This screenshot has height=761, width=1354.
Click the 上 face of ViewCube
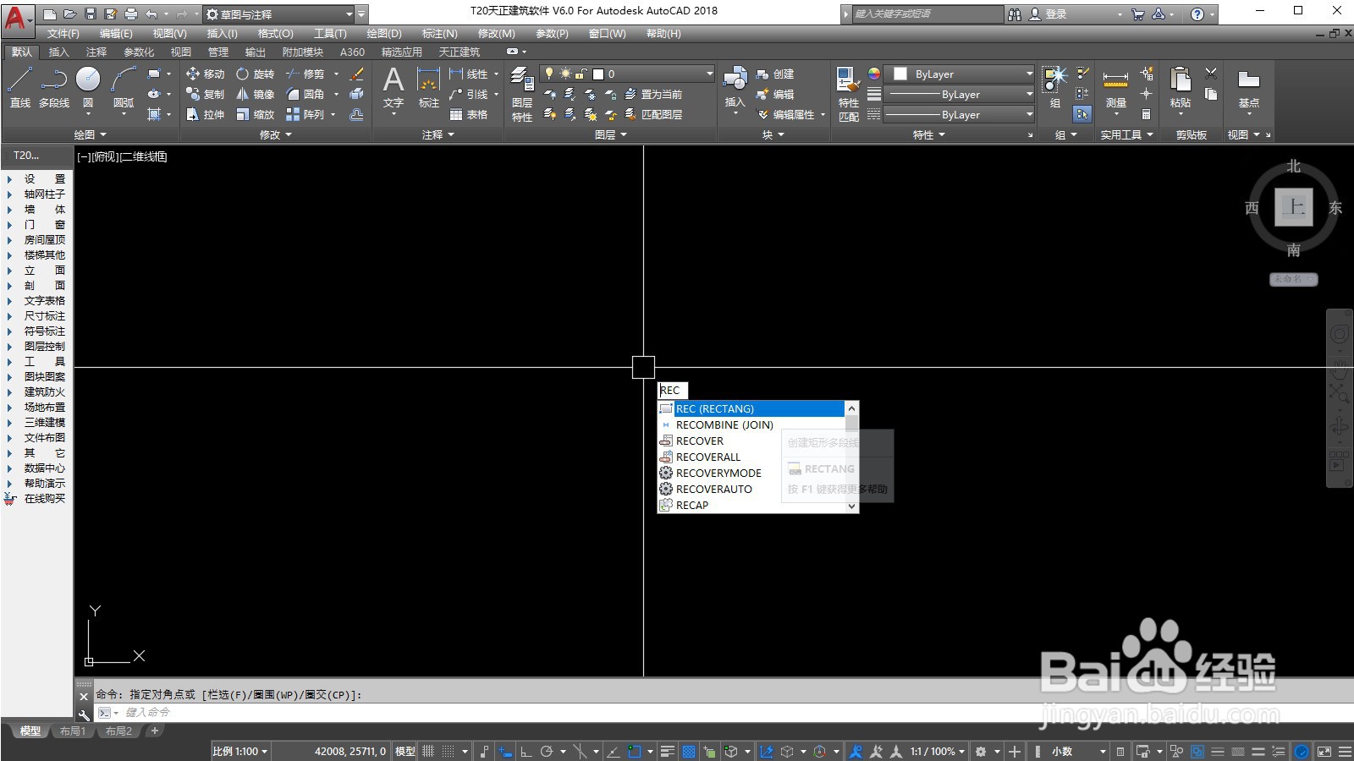click(1293, 207)
